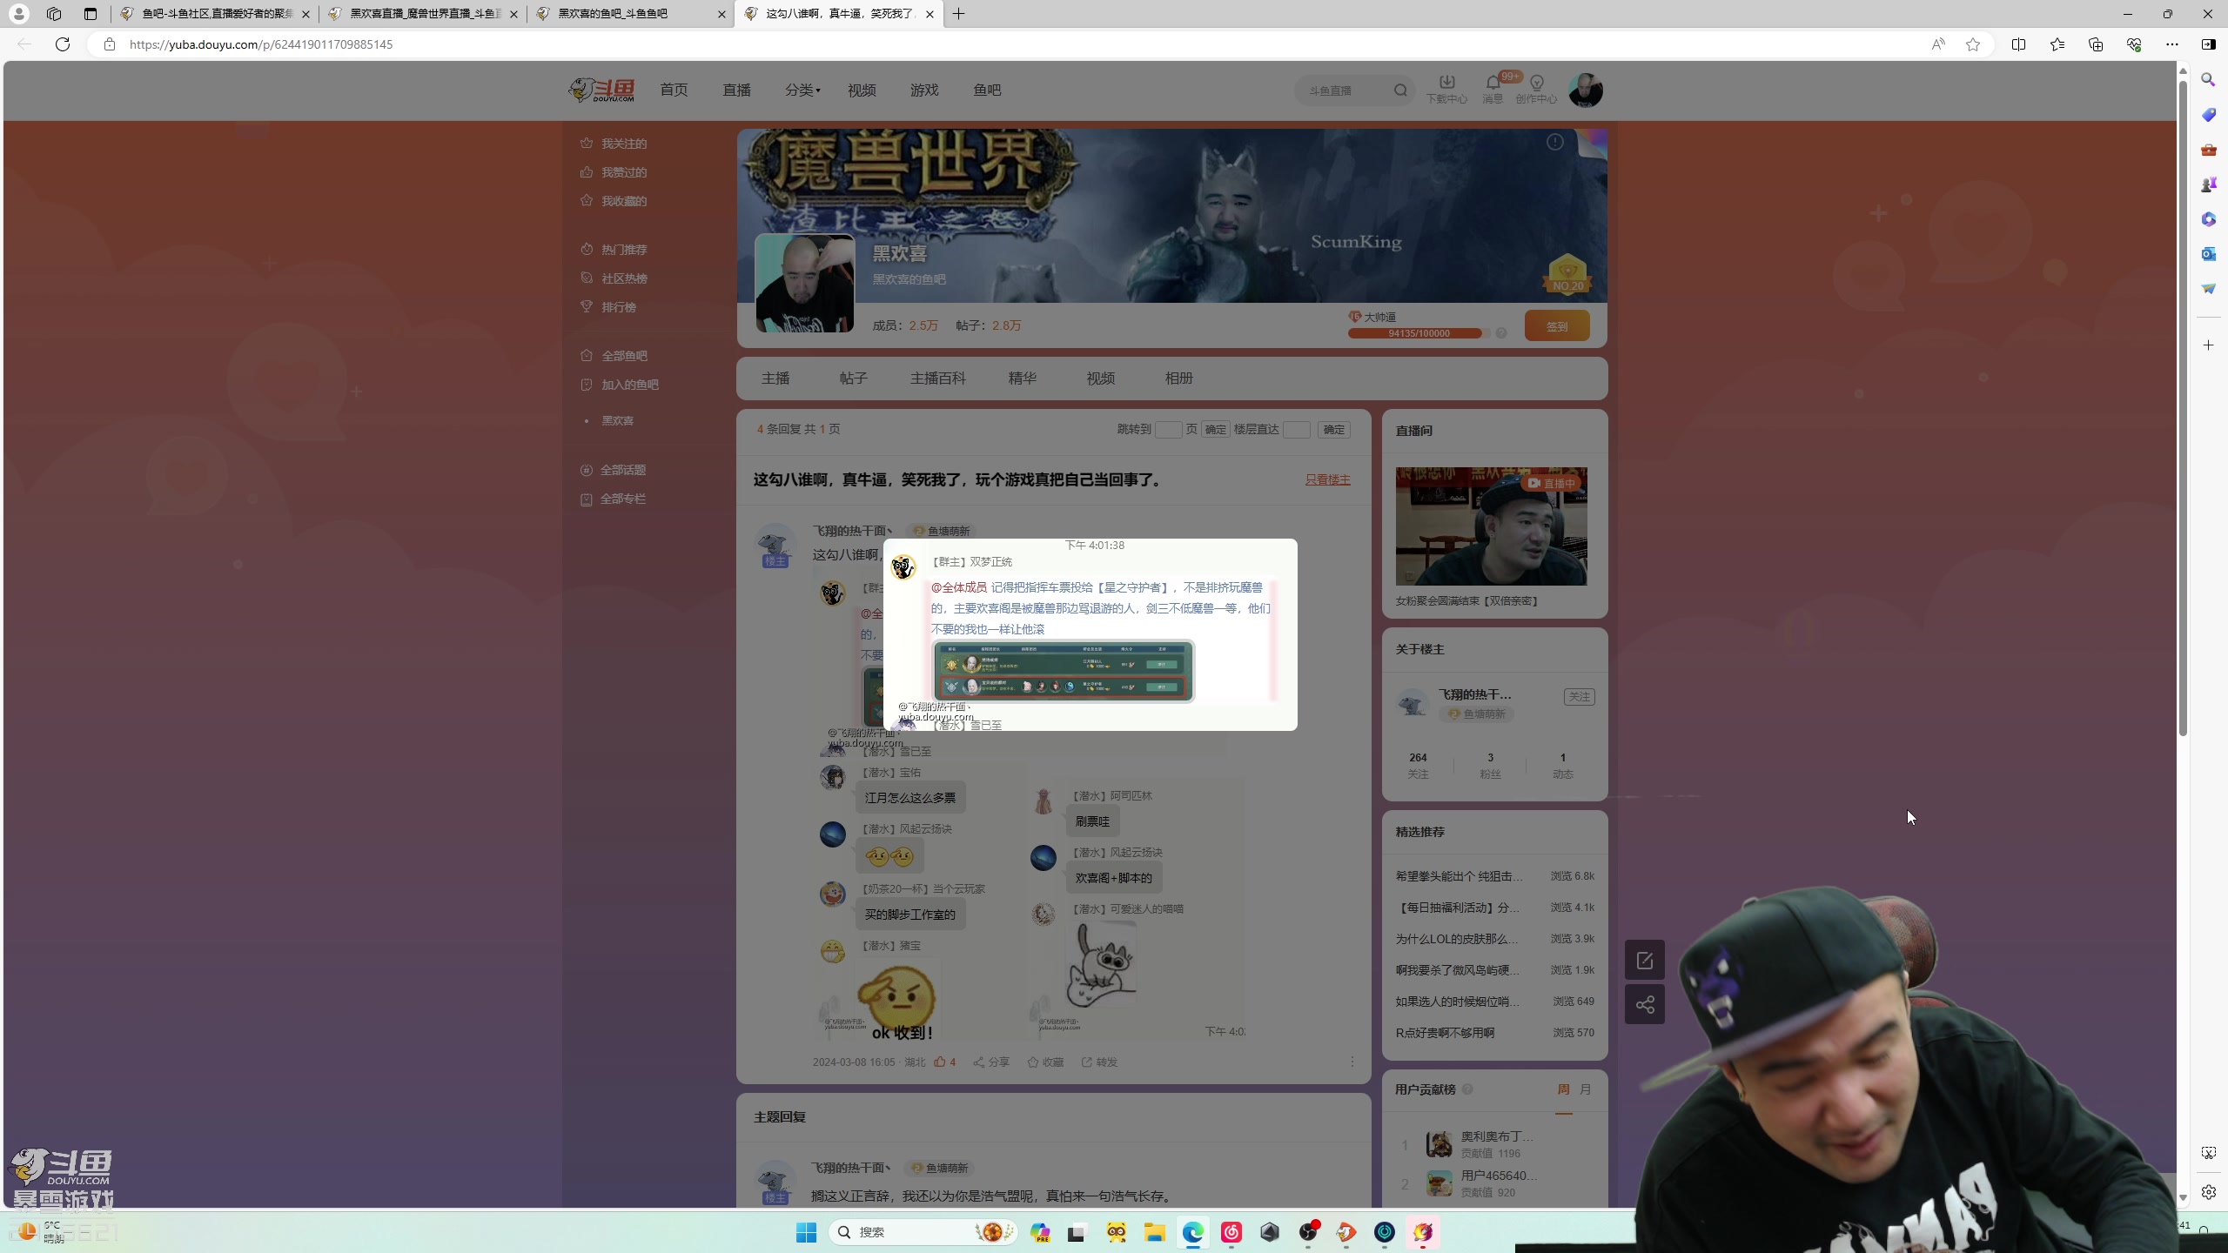Click 确定 next to the page jump field

[1215, 429]
